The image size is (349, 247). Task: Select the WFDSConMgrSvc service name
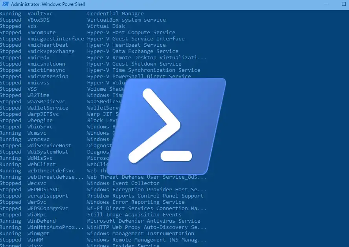pos(48,208)
